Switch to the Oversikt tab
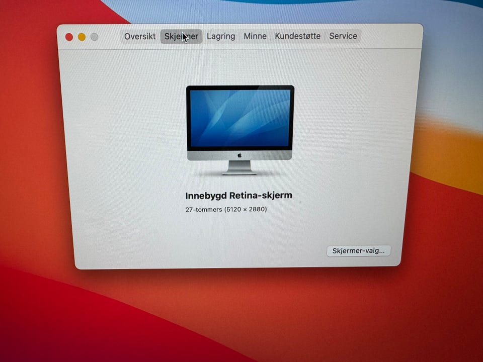Image resolution: width=483 pixels, height=362 pixels. [140, 36]
